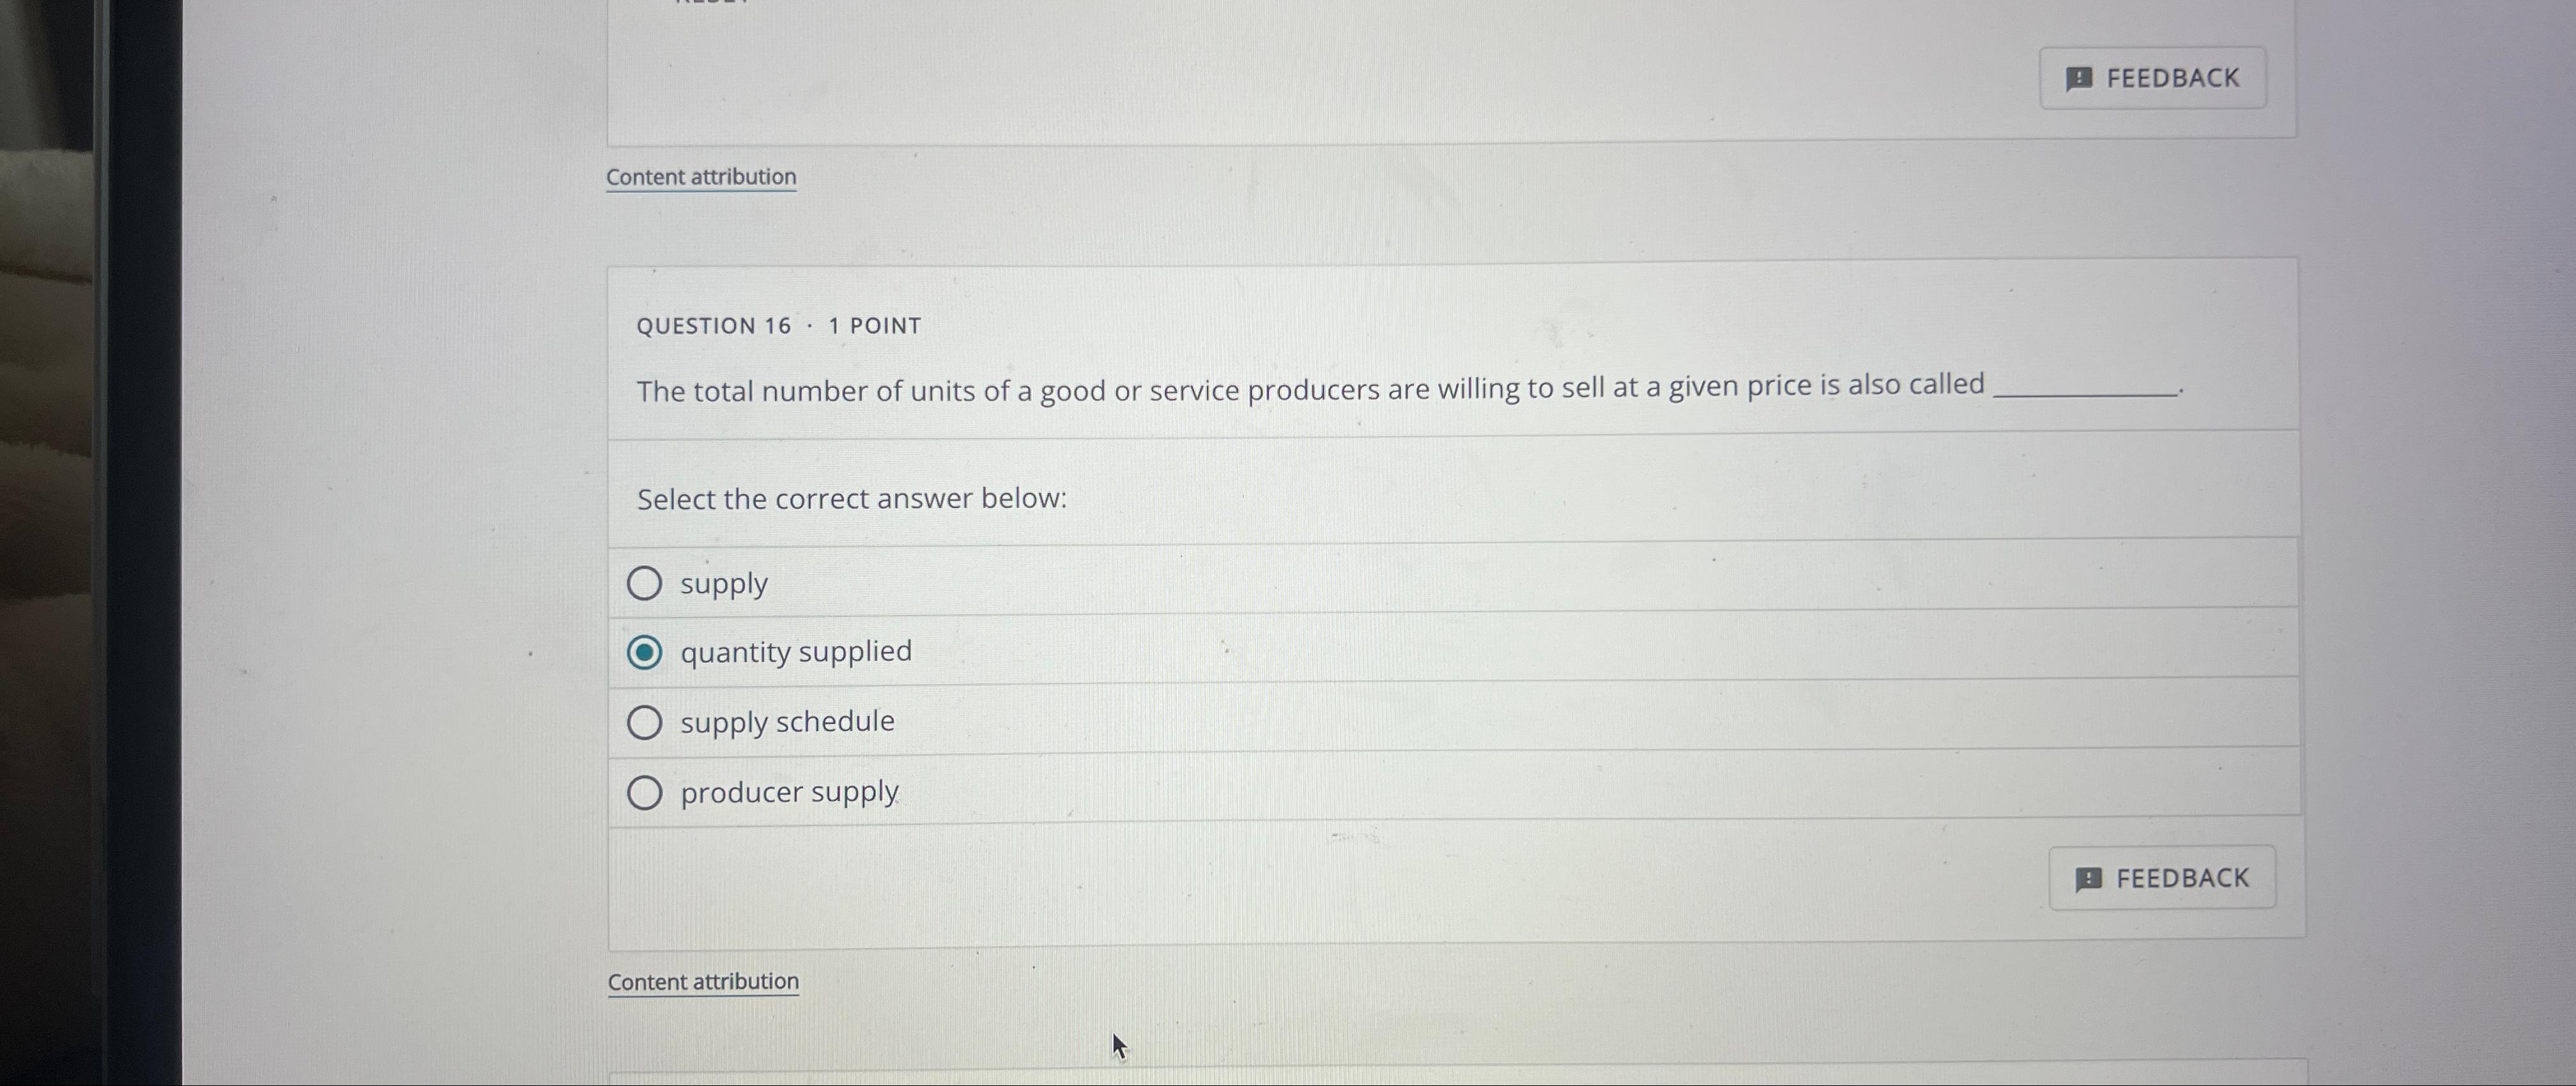This screenshot has width=2576, height=1086.
Task: Select producer supply answer choice
Action: tap(645, 792)
